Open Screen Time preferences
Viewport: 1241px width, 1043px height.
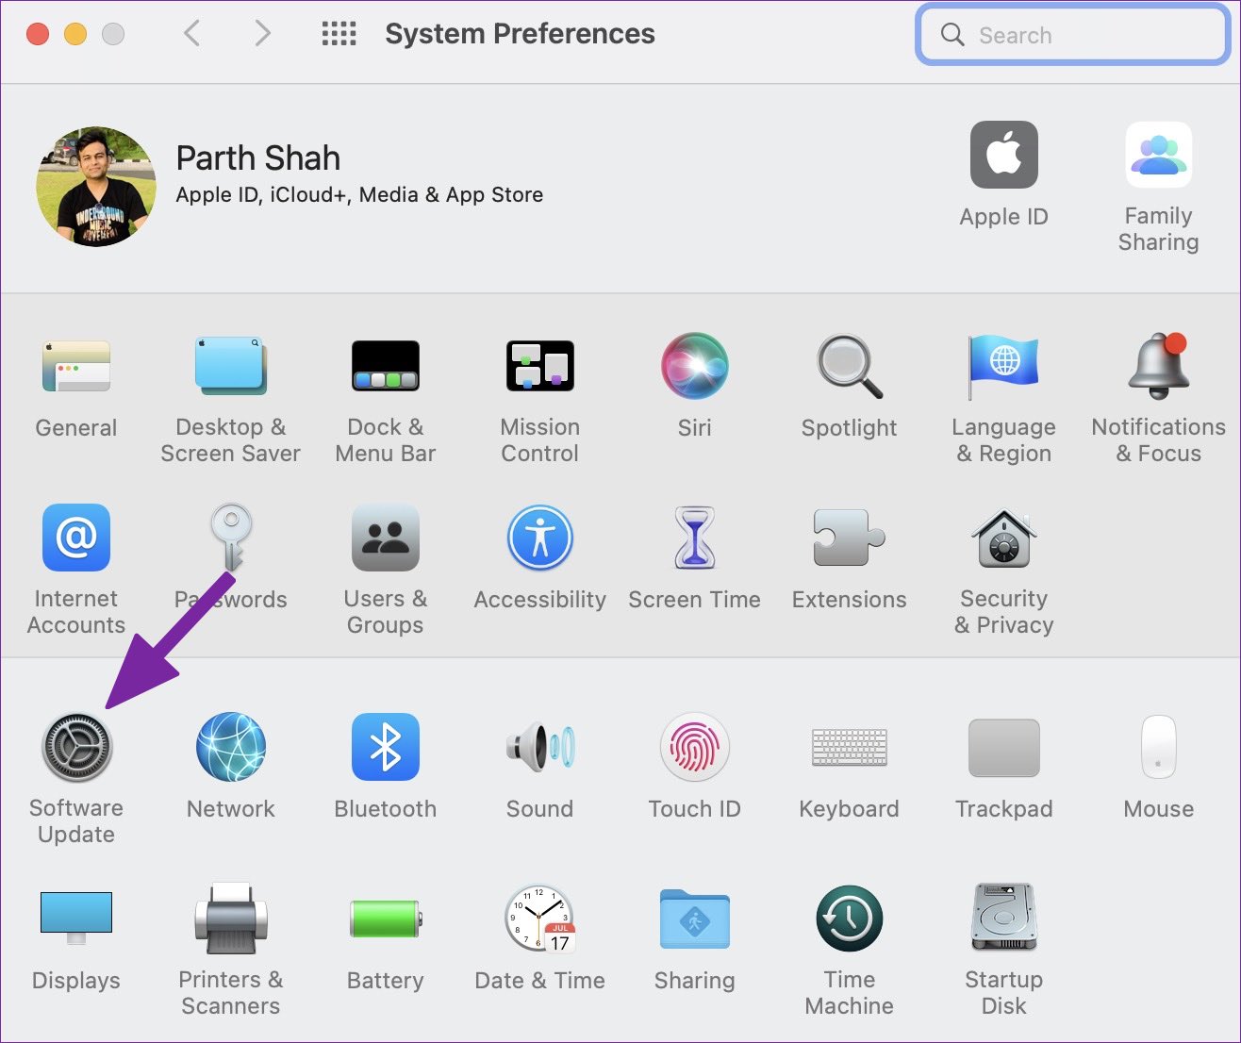[x=695, y=538]
